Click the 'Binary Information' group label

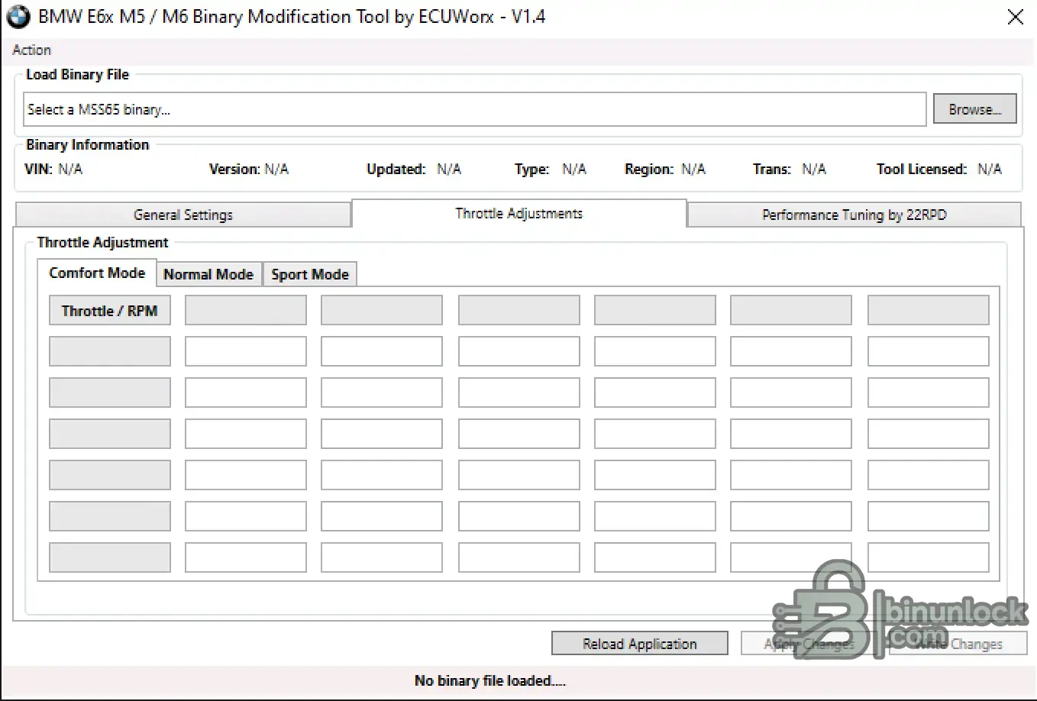coord(87,144)
